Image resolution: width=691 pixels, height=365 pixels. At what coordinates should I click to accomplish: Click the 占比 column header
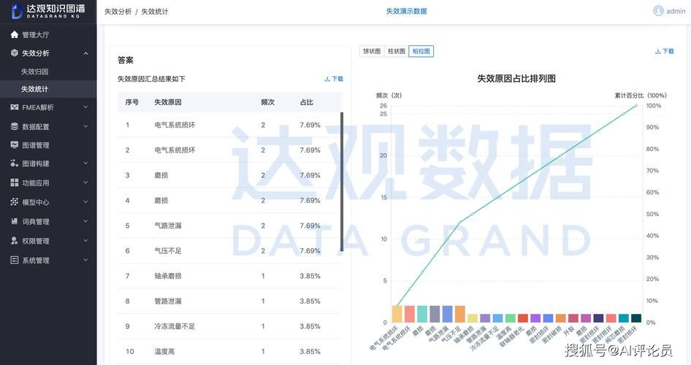tap(306, 102)
